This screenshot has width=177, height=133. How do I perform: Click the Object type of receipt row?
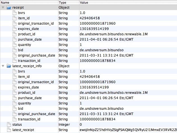pyautogui.click(x=64, y=8)
